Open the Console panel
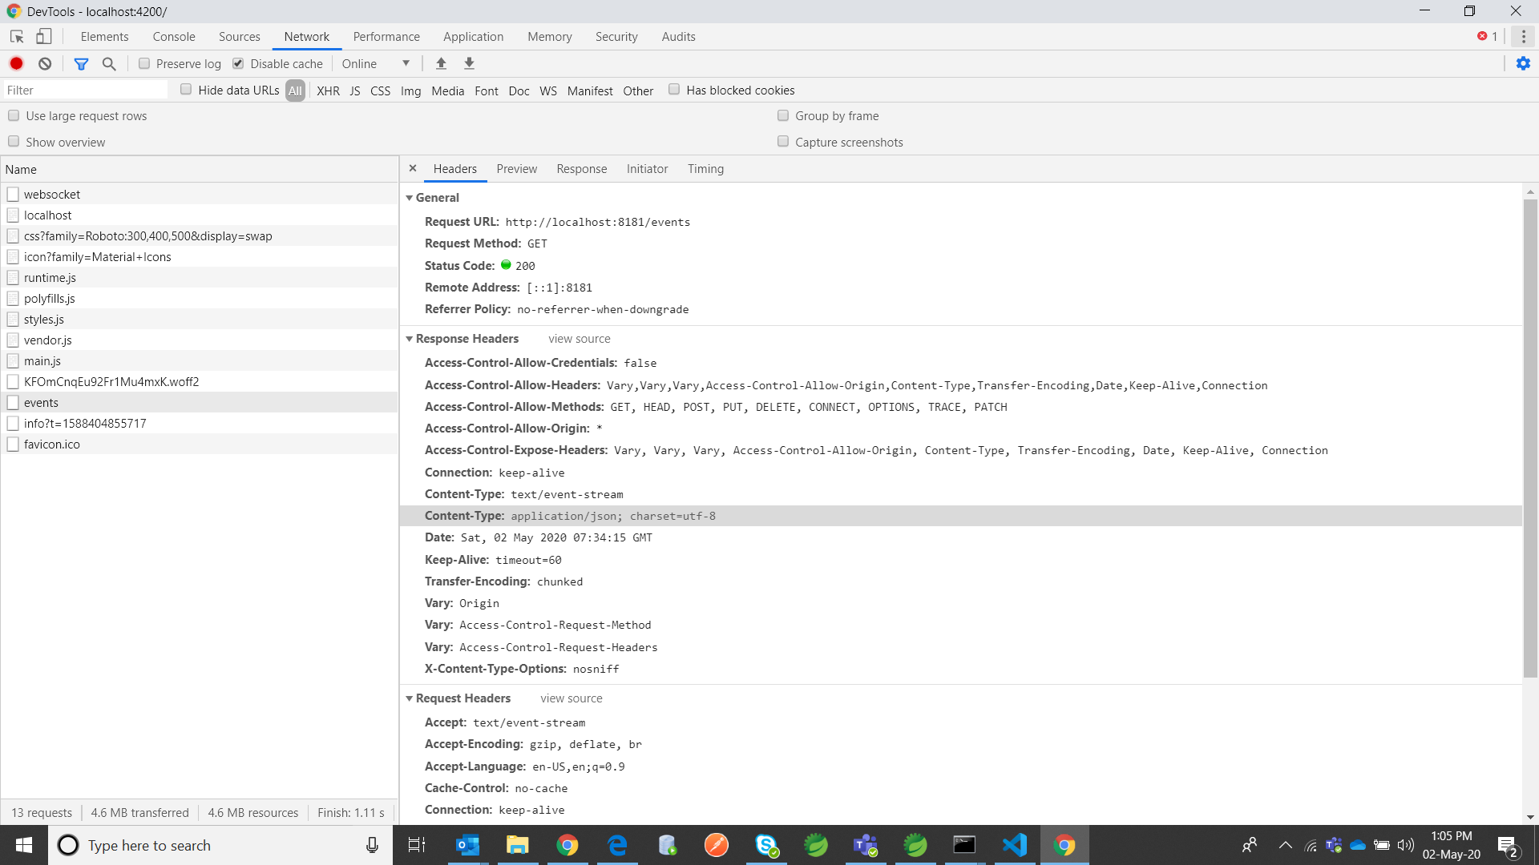Viewport: 1539px width, 865px height. coord(174,36)
